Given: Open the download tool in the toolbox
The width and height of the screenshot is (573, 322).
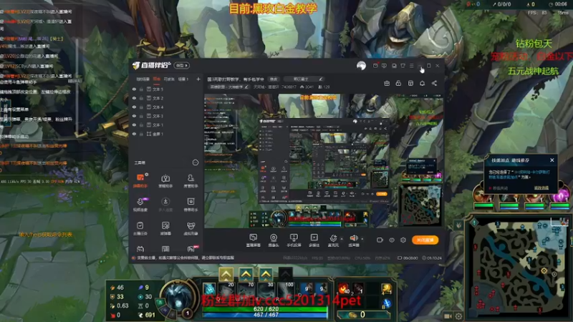Looking at the screenshot, I should coord(165,204).
